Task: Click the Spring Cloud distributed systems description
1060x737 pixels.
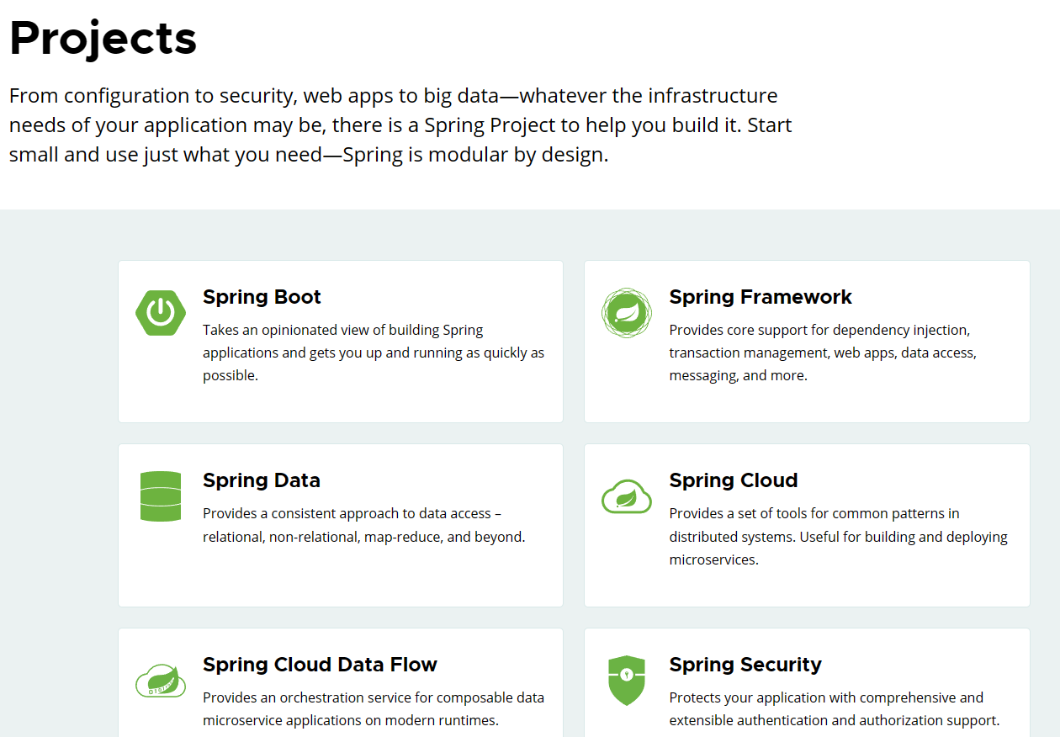Action: pos(838,536)
